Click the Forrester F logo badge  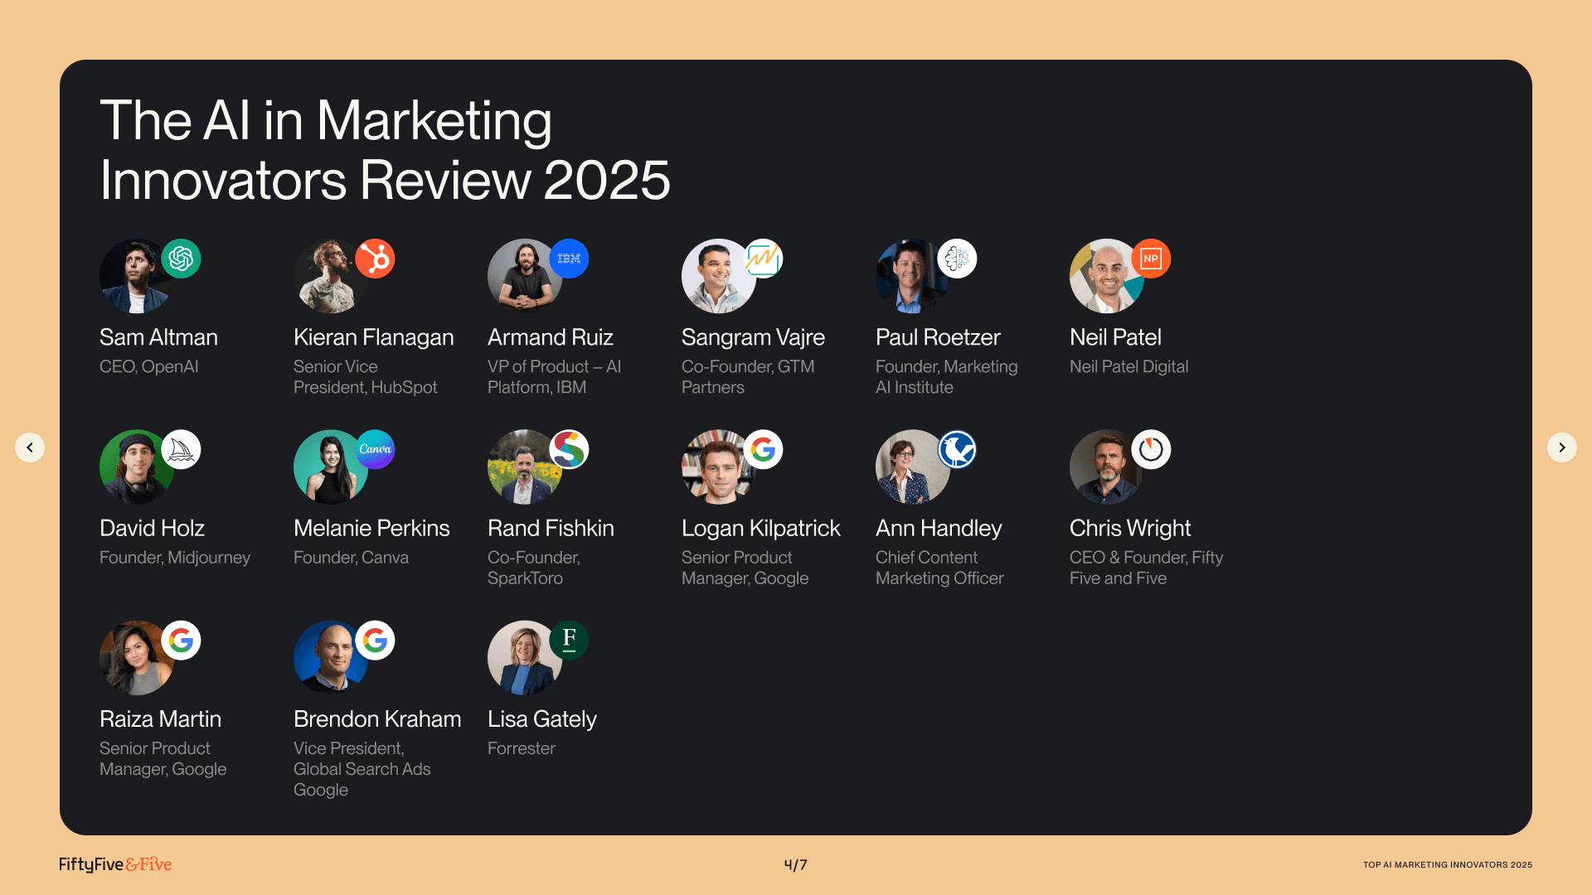pyautogui.click(x=569, y=640)
